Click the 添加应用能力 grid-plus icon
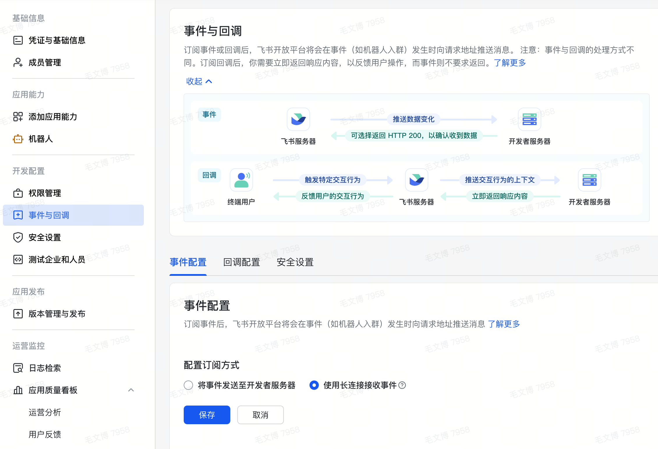The image size is (658, 449). click(18, 117)
